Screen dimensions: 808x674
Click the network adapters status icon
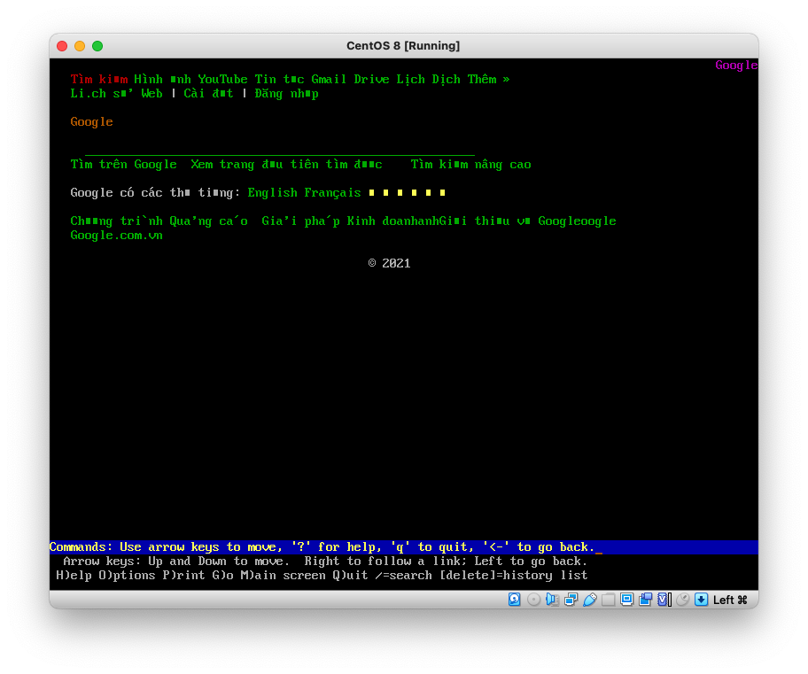coord(571,600)
